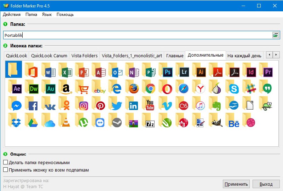The height and width of the screenshot is (191, 283).
Task: Select the Steam folder icon
Action: click(115, 120)
